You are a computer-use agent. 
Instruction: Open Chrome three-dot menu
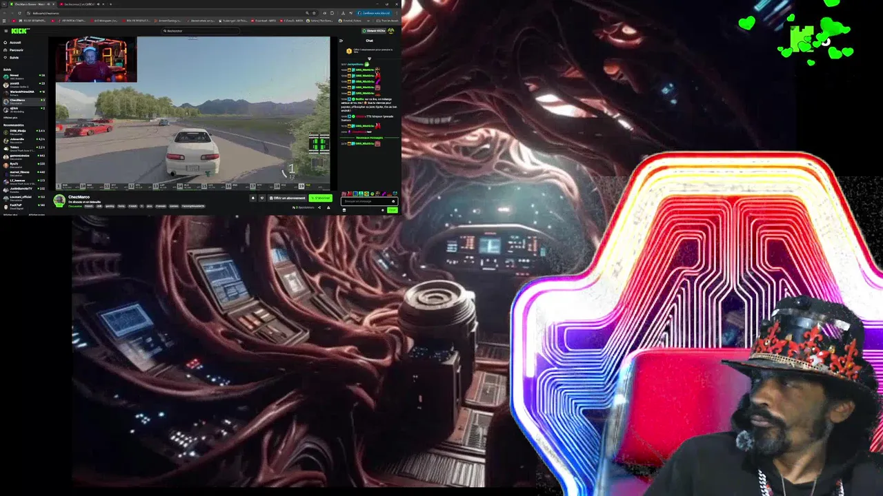397,13
